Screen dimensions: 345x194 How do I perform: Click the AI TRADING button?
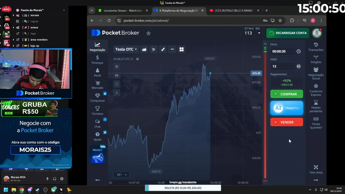287,108
